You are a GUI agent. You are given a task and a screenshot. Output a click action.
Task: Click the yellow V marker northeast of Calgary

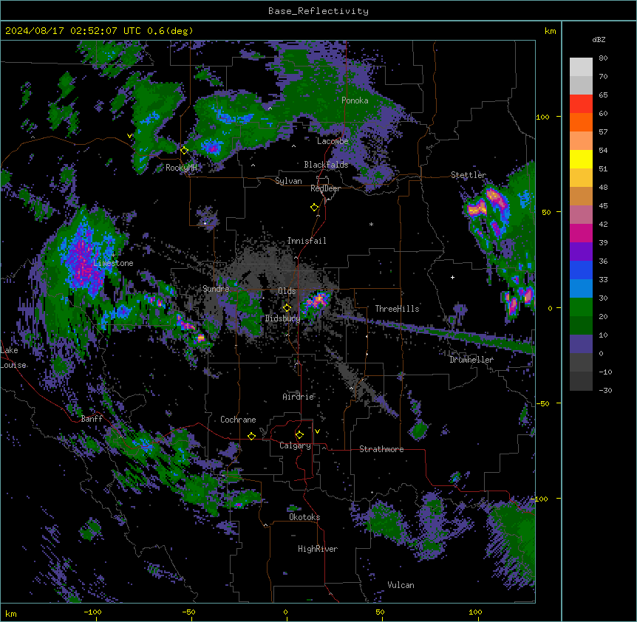(x=317, y=431)
